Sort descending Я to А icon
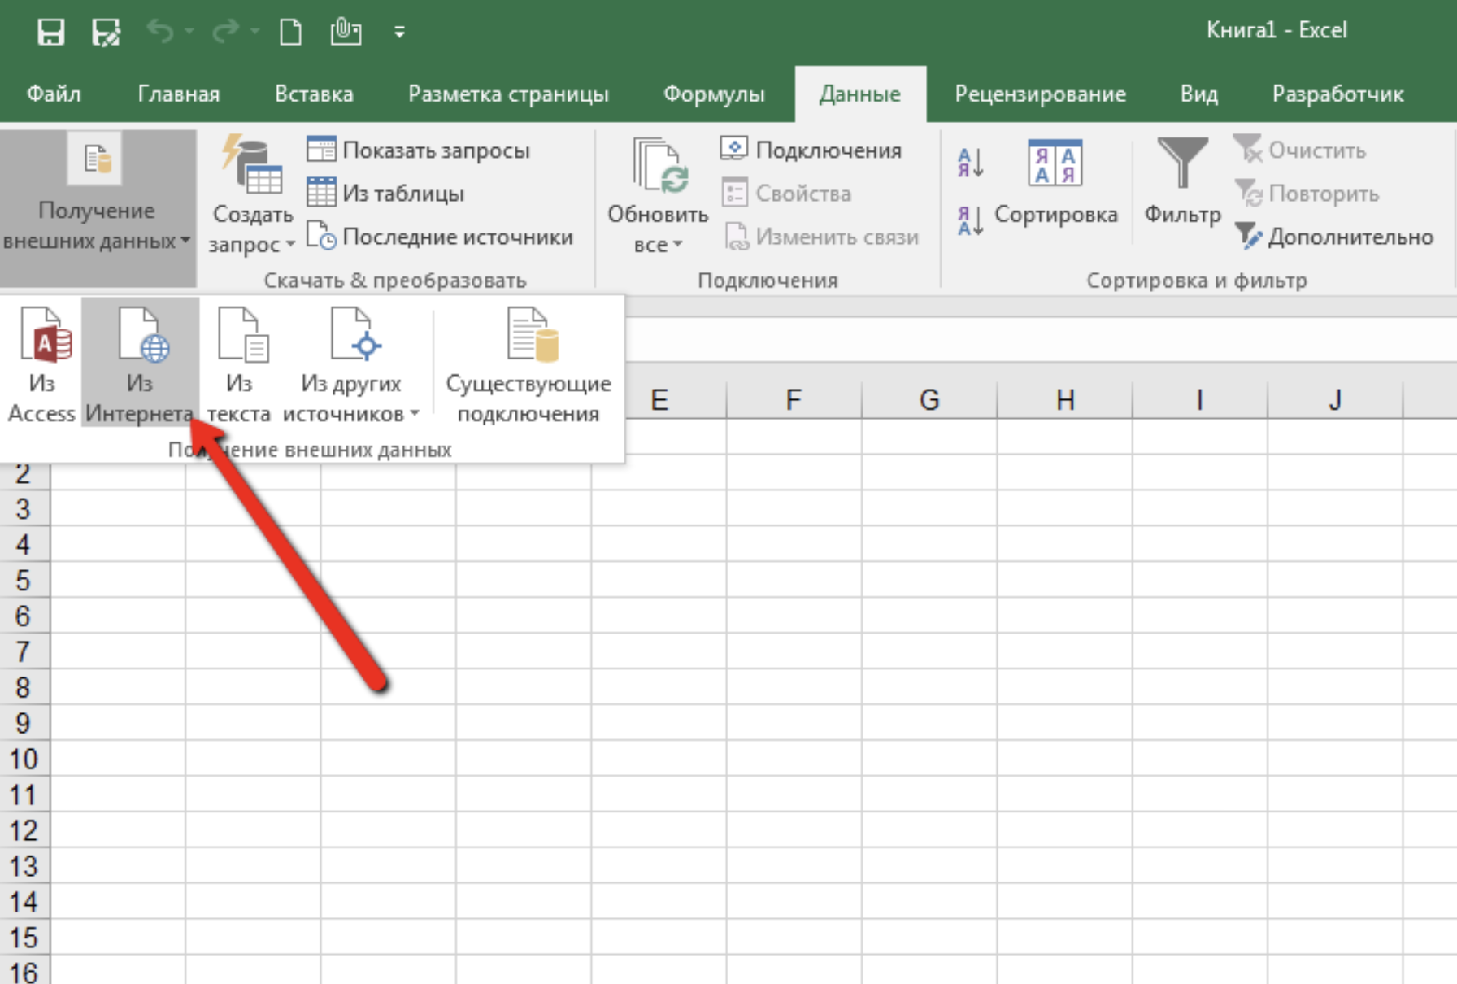 (x=971, y=220)
